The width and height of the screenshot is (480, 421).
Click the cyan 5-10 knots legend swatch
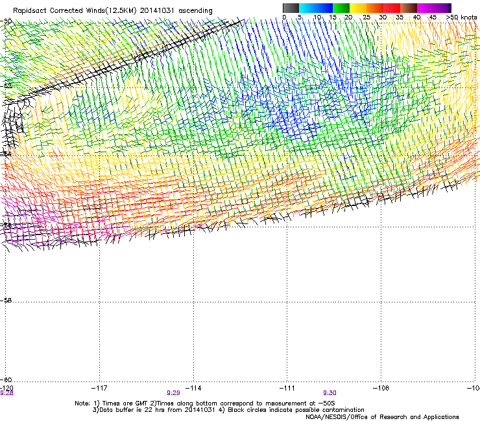tap(307, 8)
